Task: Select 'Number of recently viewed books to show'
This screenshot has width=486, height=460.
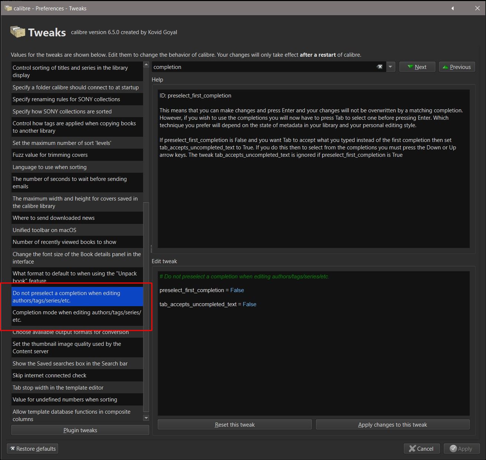Action: (77, 242)
